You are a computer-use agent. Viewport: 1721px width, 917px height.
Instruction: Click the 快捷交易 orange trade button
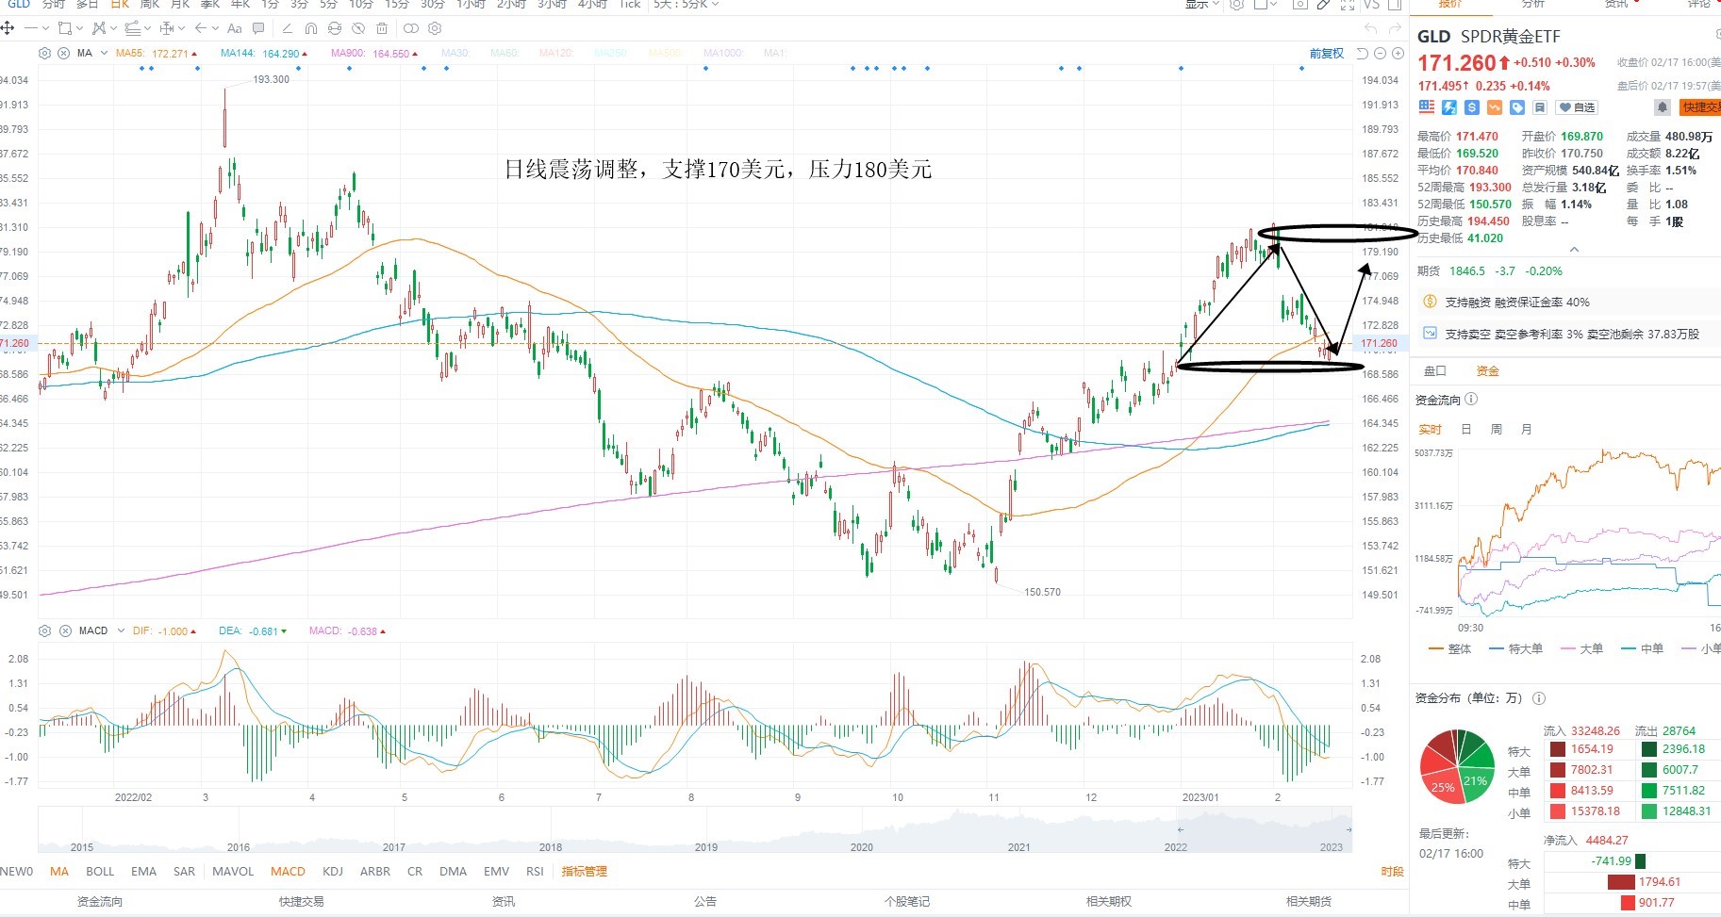1700,107
